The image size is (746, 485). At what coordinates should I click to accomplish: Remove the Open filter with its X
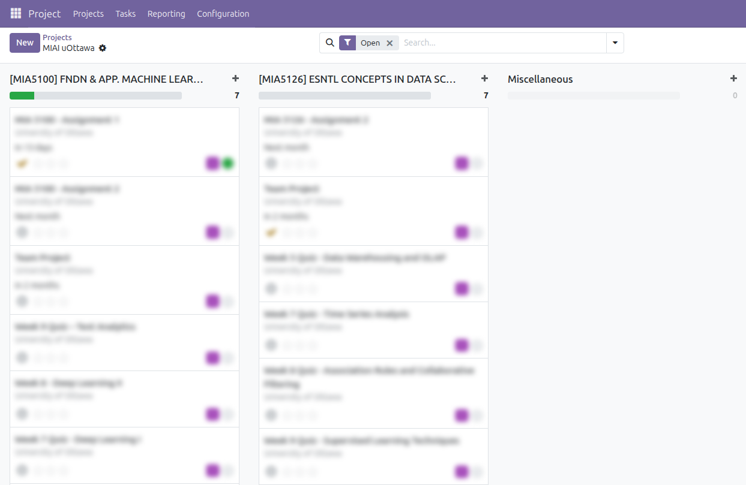pos(390,43)
